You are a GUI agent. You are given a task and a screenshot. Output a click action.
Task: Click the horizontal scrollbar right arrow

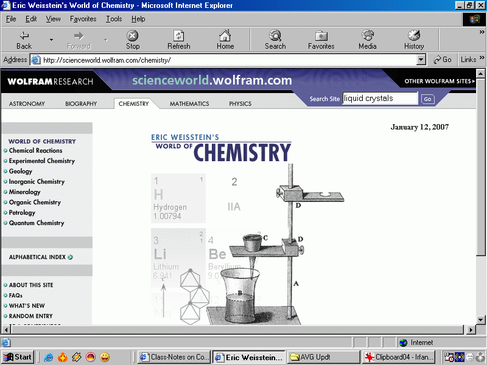pos(471,330)
